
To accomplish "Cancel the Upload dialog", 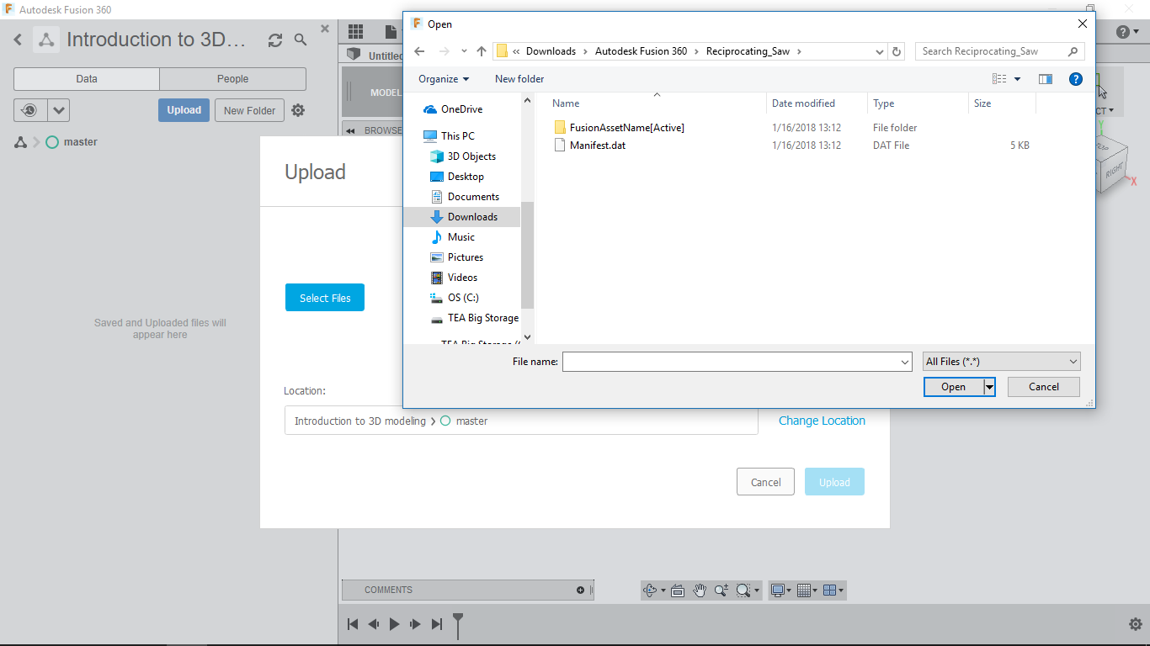I will pos(765,482).
